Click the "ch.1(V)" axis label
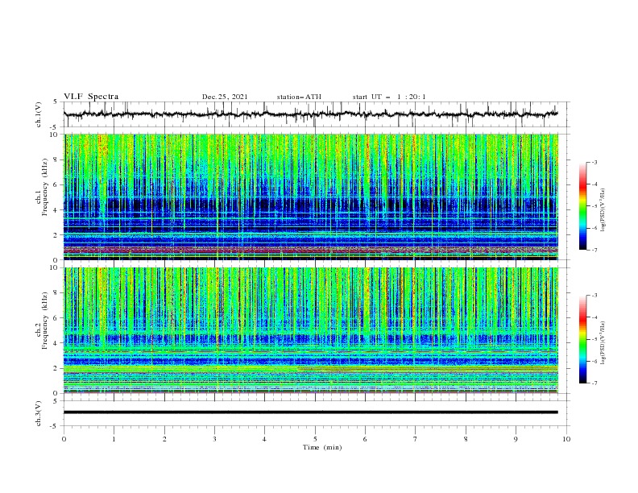Image resolution: width=638 pixels, height=493 pixels. (x=39, y=114)
